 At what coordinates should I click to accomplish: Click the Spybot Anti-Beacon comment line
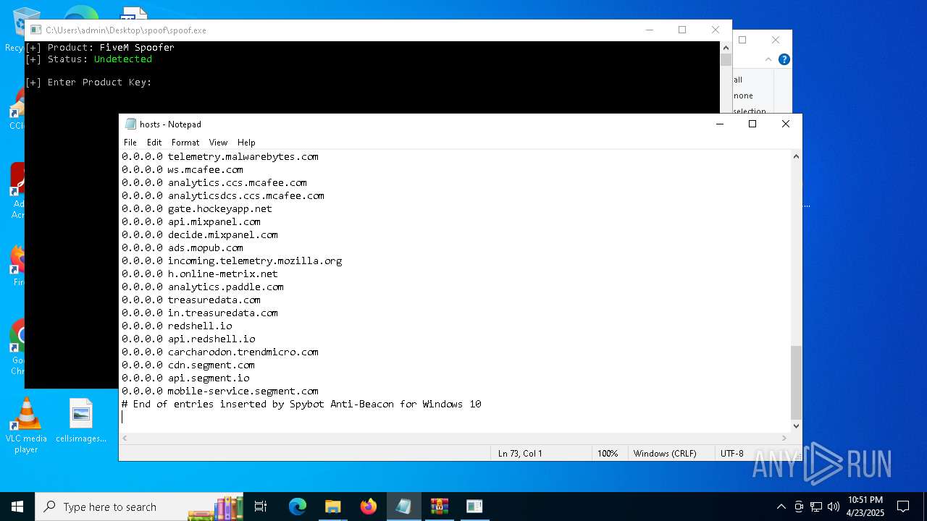301,404
